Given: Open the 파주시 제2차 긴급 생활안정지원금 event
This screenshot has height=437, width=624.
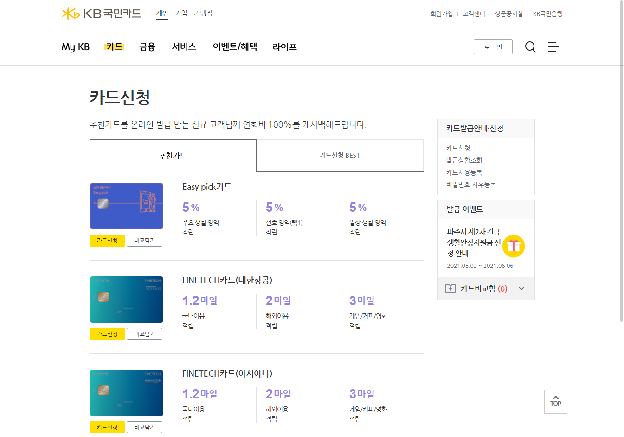Looking at the screenshot, I should (x=474, y=242).
